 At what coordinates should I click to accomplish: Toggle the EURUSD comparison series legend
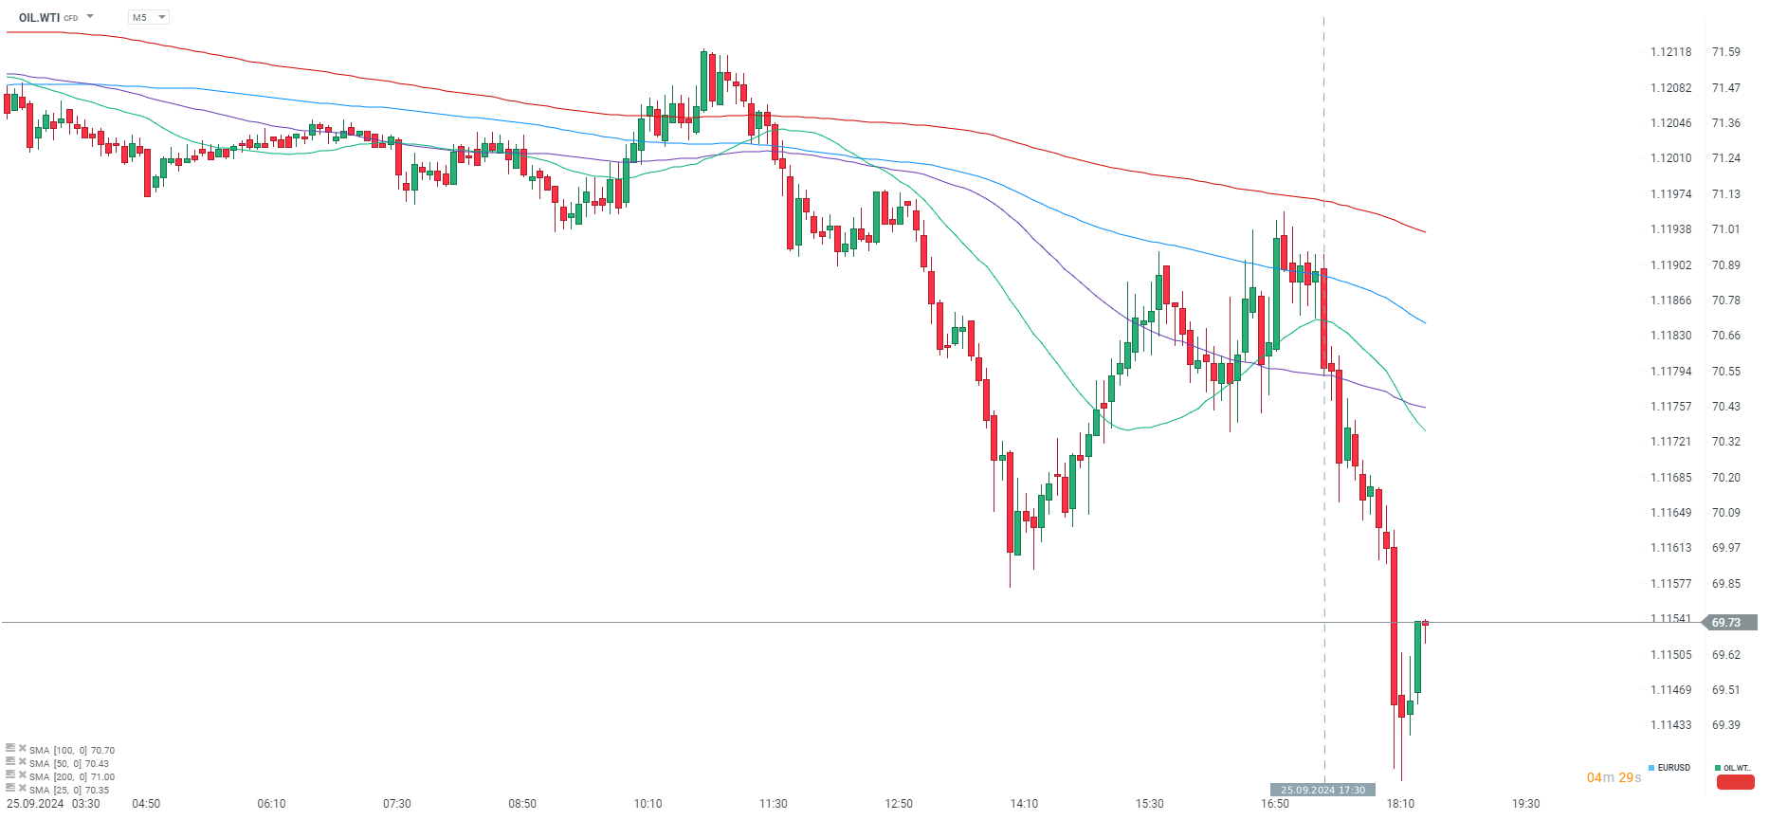pyautogui.click(x=1673, y=768)
